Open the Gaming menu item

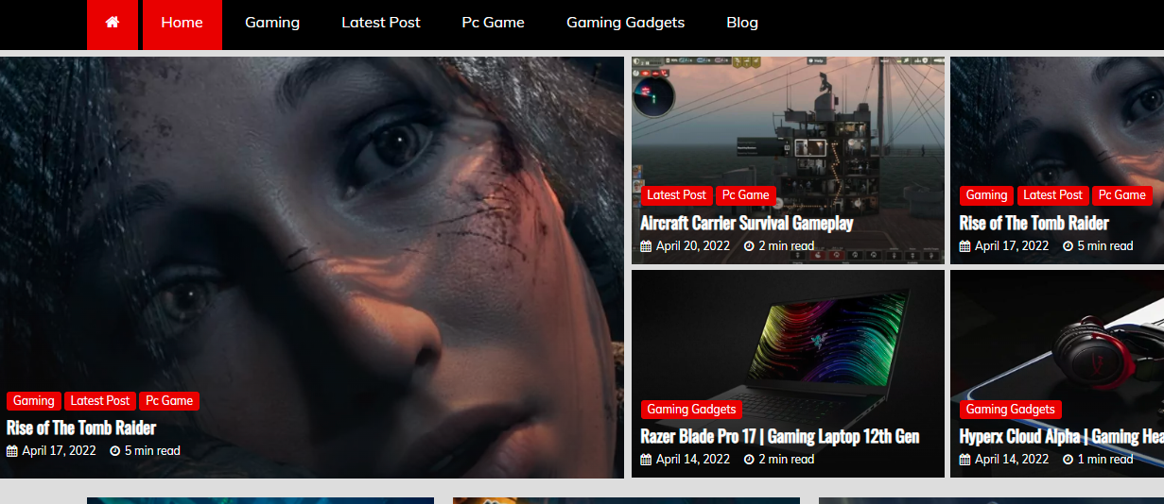click(x=272, y=23)
